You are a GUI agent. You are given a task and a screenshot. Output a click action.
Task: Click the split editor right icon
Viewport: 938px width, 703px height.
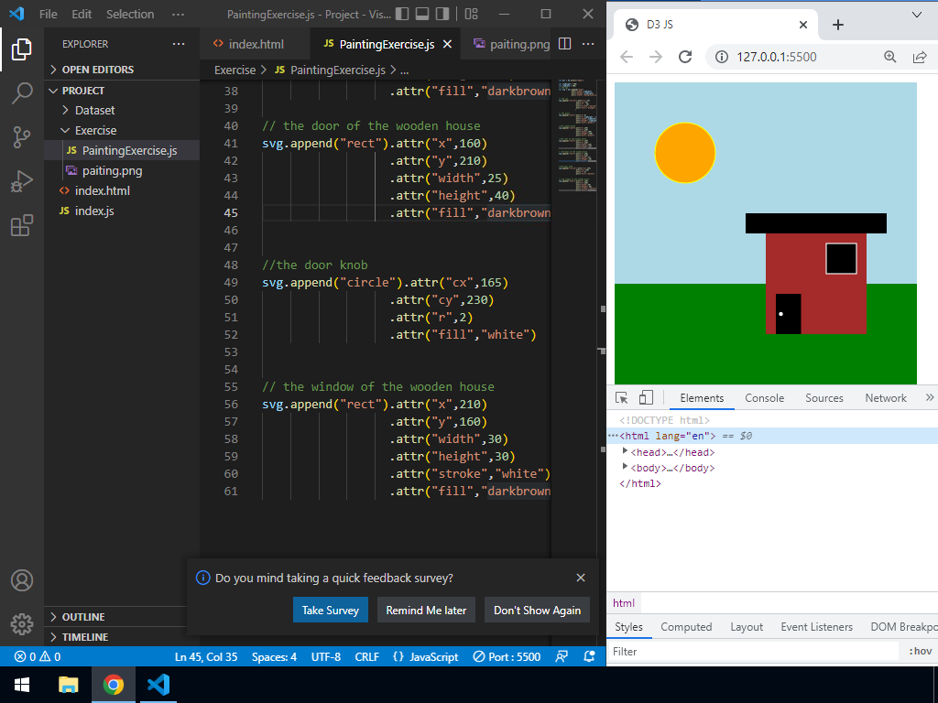click(x=564, y=44)
